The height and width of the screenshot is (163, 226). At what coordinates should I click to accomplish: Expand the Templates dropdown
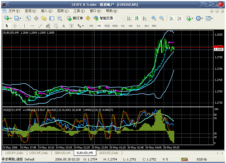[x=209, y=18]
